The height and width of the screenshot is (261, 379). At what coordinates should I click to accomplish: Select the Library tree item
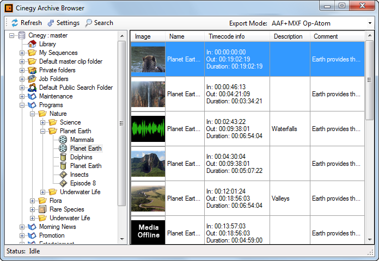(47, 44)
